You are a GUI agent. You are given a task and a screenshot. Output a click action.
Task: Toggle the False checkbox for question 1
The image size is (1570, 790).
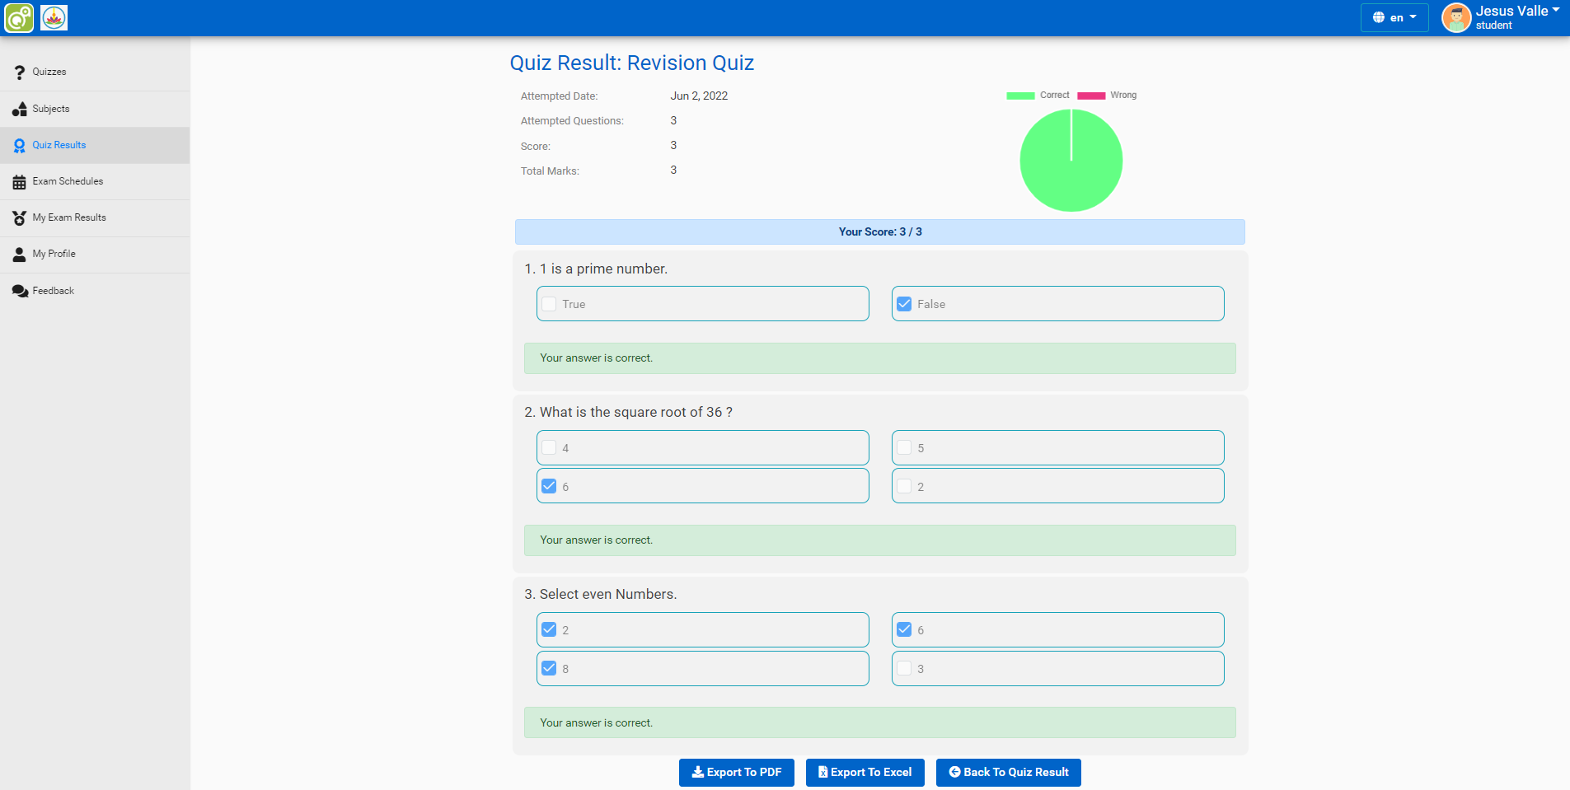pyautogui.click(x=903, y=303)
